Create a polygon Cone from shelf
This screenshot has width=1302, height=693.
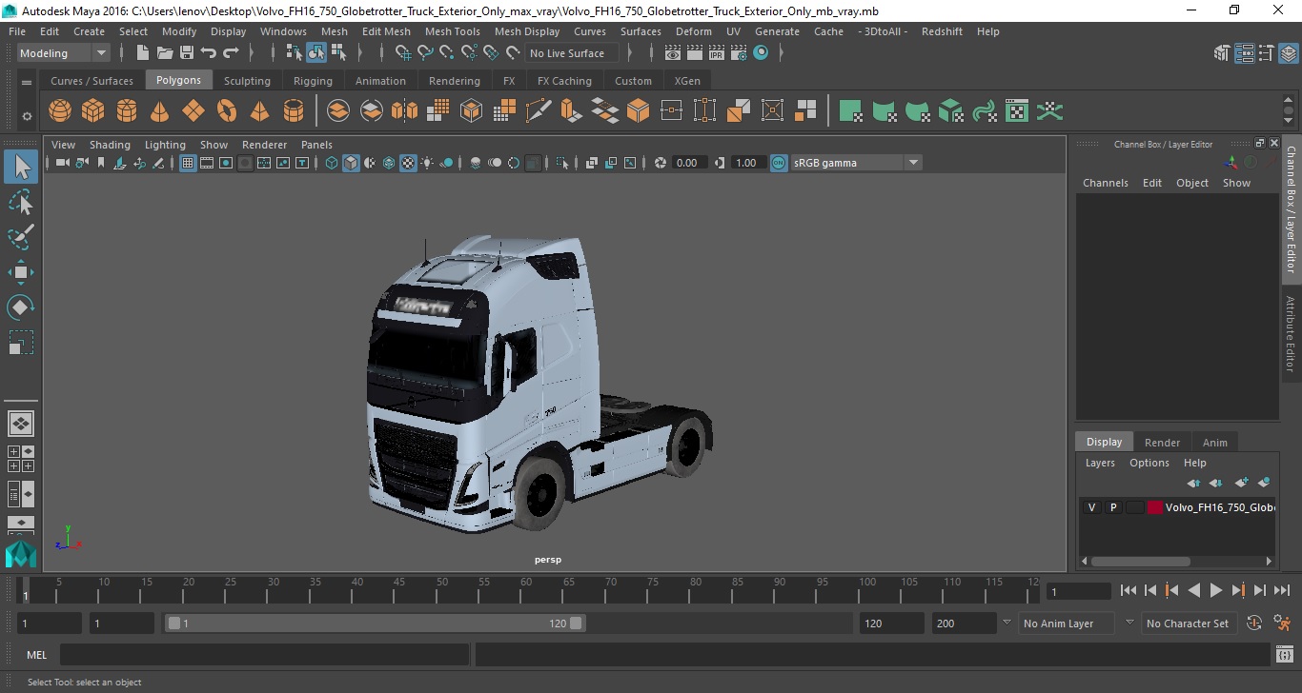coord(160,111)
